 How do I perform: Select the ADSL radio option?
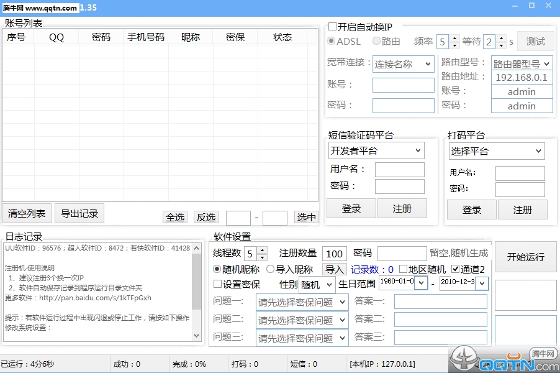coord(332,42)
